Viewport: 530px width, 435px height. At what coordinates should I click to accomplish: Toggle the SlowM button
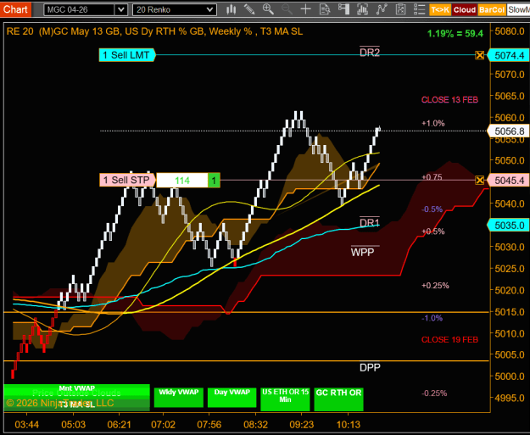518,10
